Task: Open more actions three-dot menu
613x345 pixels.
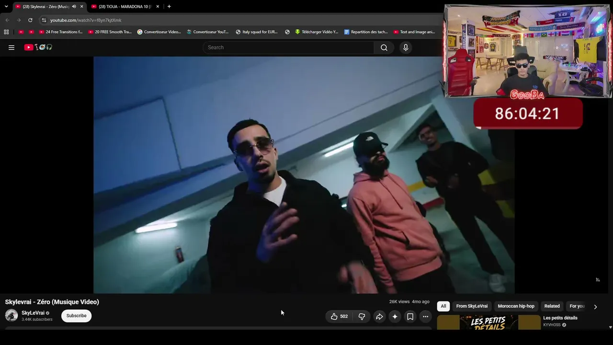Action: pos(425,316)
